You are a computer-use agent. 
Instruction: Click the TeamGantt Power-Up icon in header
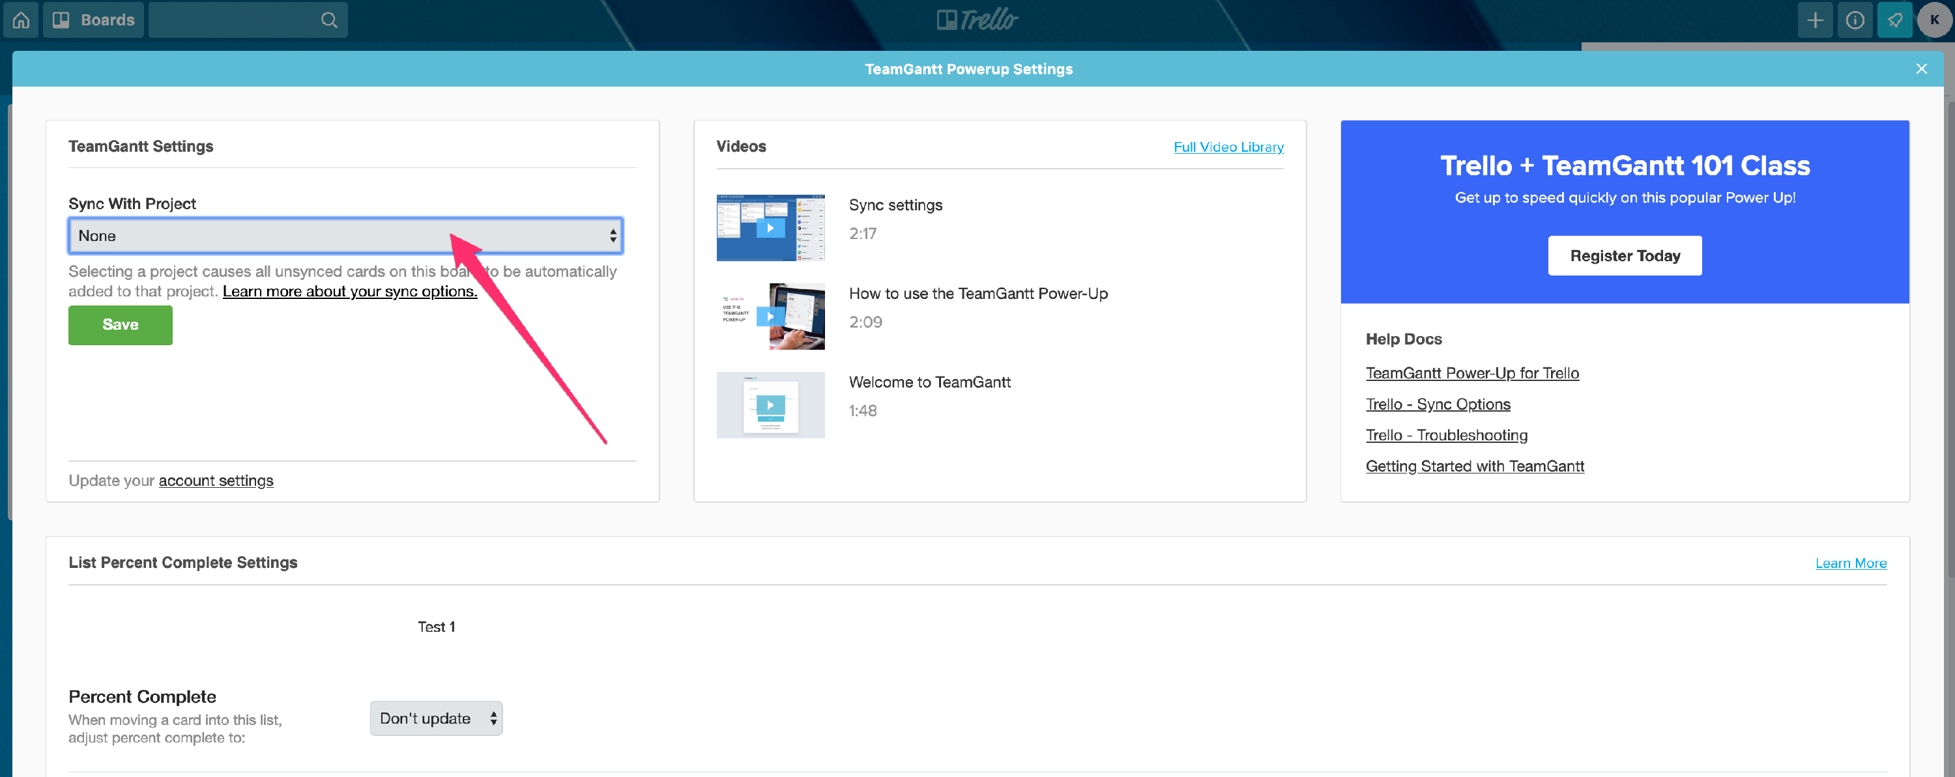coord(1894,19)
